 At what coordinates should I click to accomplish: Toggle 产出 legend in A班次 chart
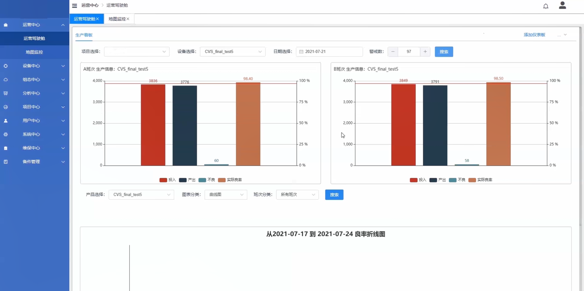tap(187, 180)
